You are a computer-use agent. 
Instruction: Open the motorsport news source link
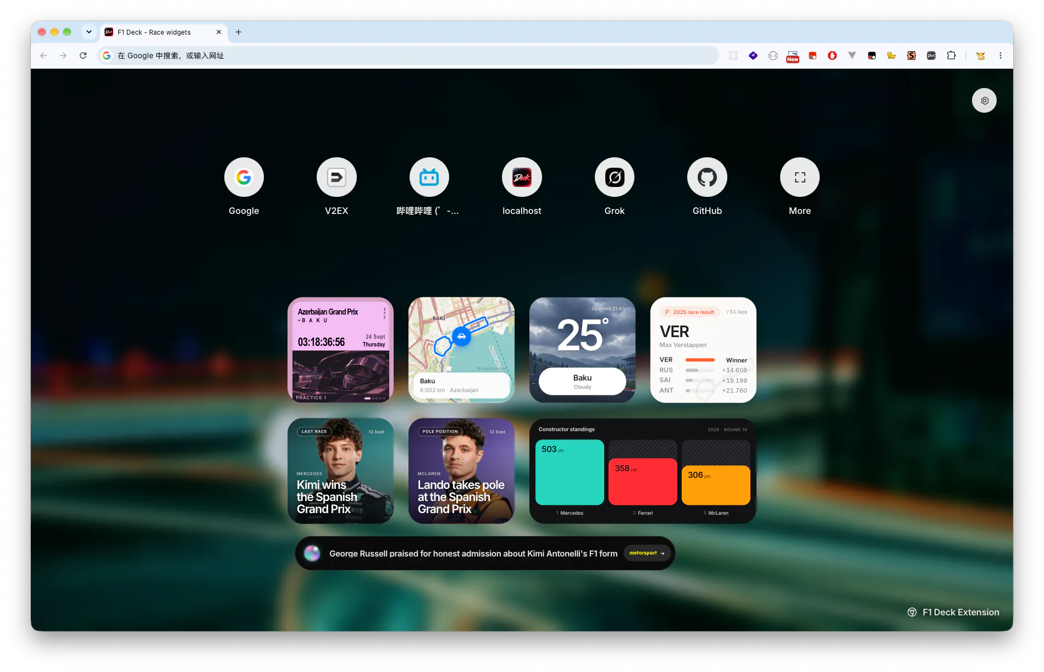[x=647, y=553]
